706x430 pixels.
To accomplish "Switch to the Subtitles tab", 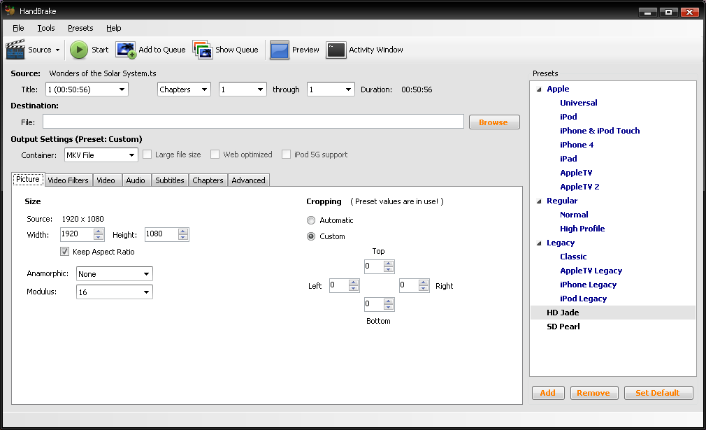I will [x=170, y=180].
